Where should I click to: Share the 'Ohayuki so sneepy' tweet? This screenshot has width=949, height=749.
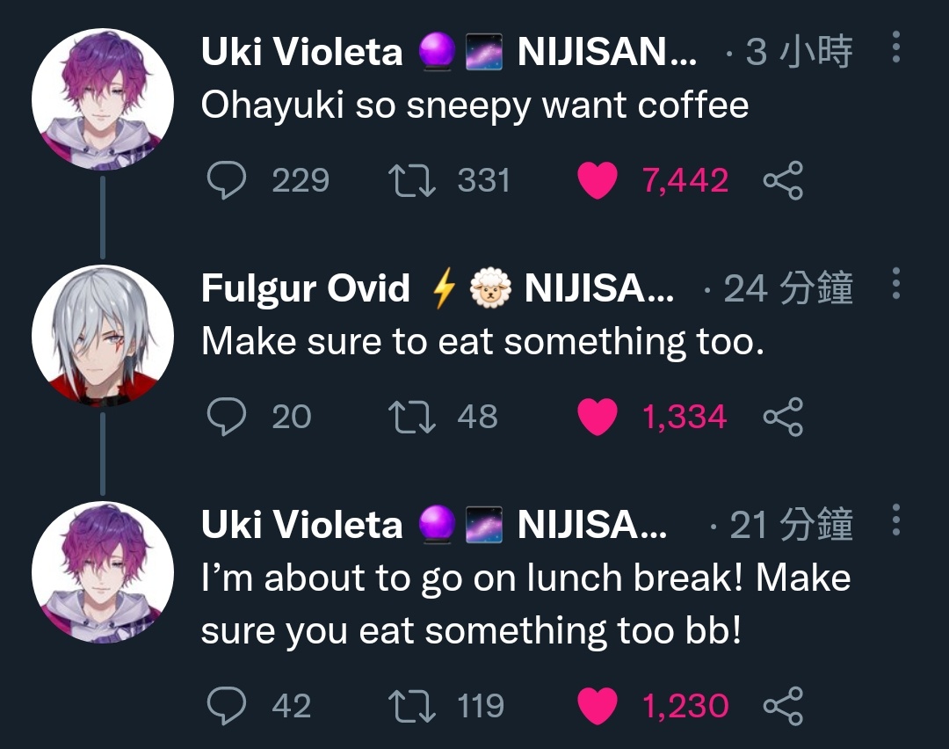[783, 180]
